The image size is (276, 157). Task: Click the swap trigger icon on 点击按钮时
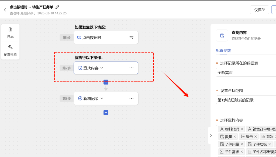click(x=131, y=37)
